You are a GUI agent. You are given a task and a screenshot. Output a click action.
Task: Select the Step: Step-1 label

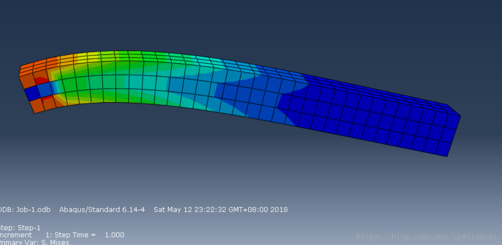click(x=20, y=228)
